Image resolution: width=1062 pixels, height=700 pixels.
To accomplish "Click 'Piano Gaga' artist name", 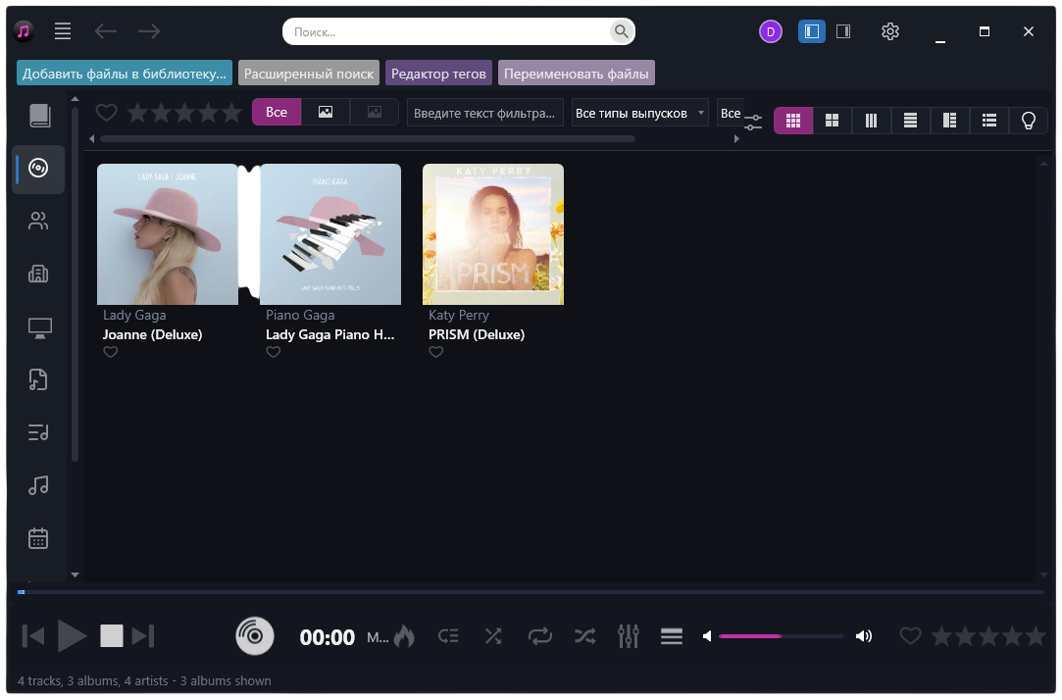I will [x=300, y=315].
